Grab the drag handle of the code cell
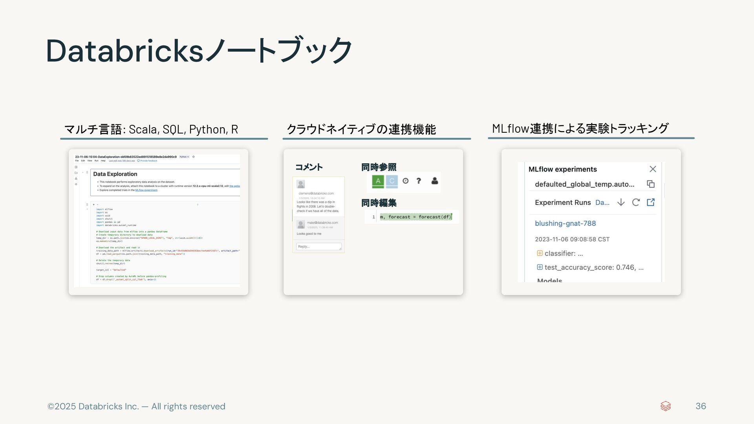The height and width of the screenshot is (424, 754). (x=87, y=205)
